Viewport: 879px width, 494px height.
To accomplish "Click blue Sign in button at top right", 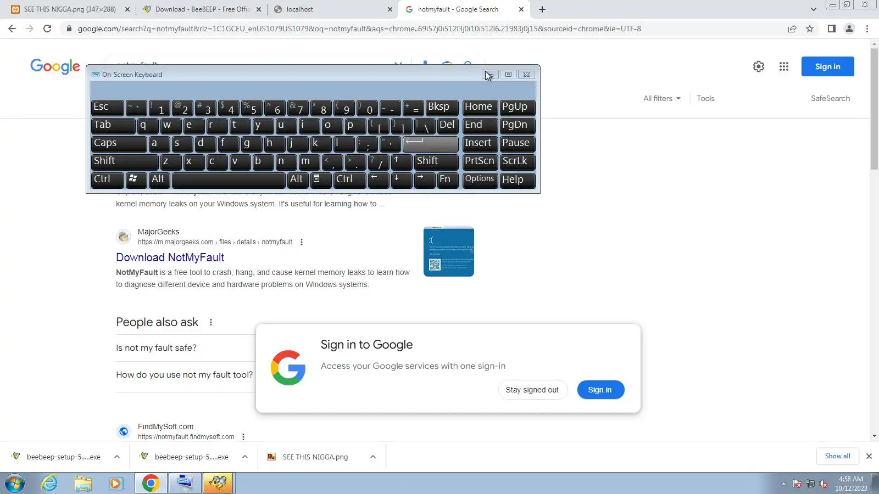I will (x=827, y=66).
